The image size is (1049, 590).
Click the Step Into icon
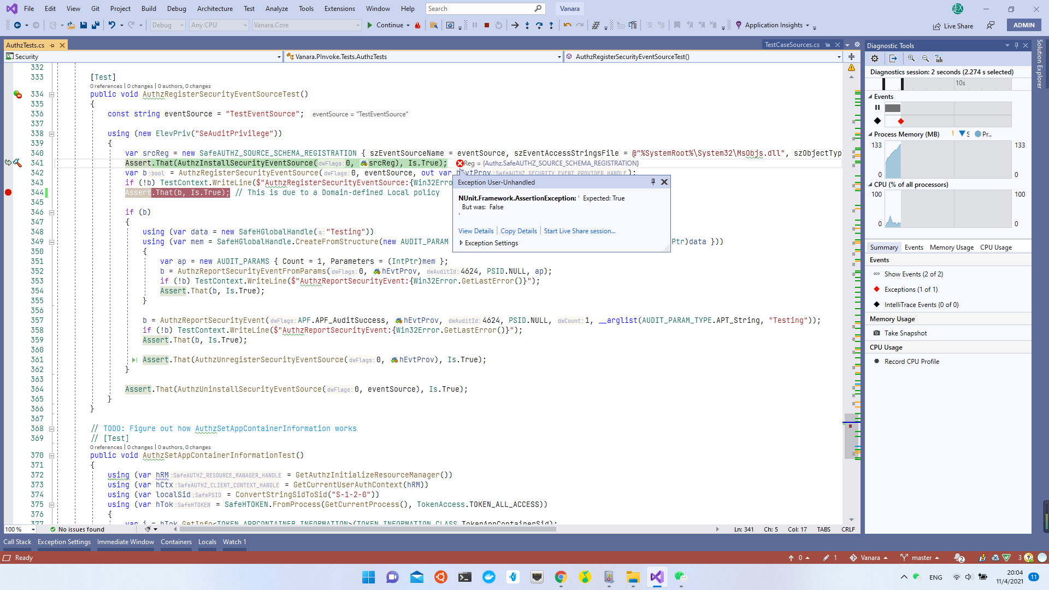527,25
